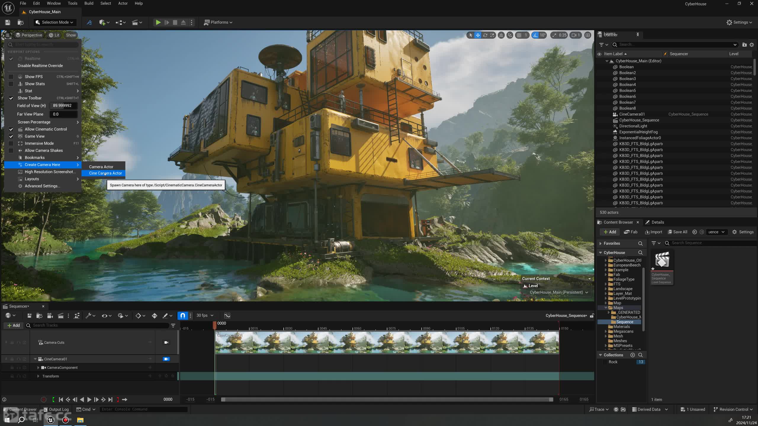The height and width of the screenshot is (426, 758).
Task: Select High Resolution Screenshot menu entry
Action: click(x=43, y=172)
